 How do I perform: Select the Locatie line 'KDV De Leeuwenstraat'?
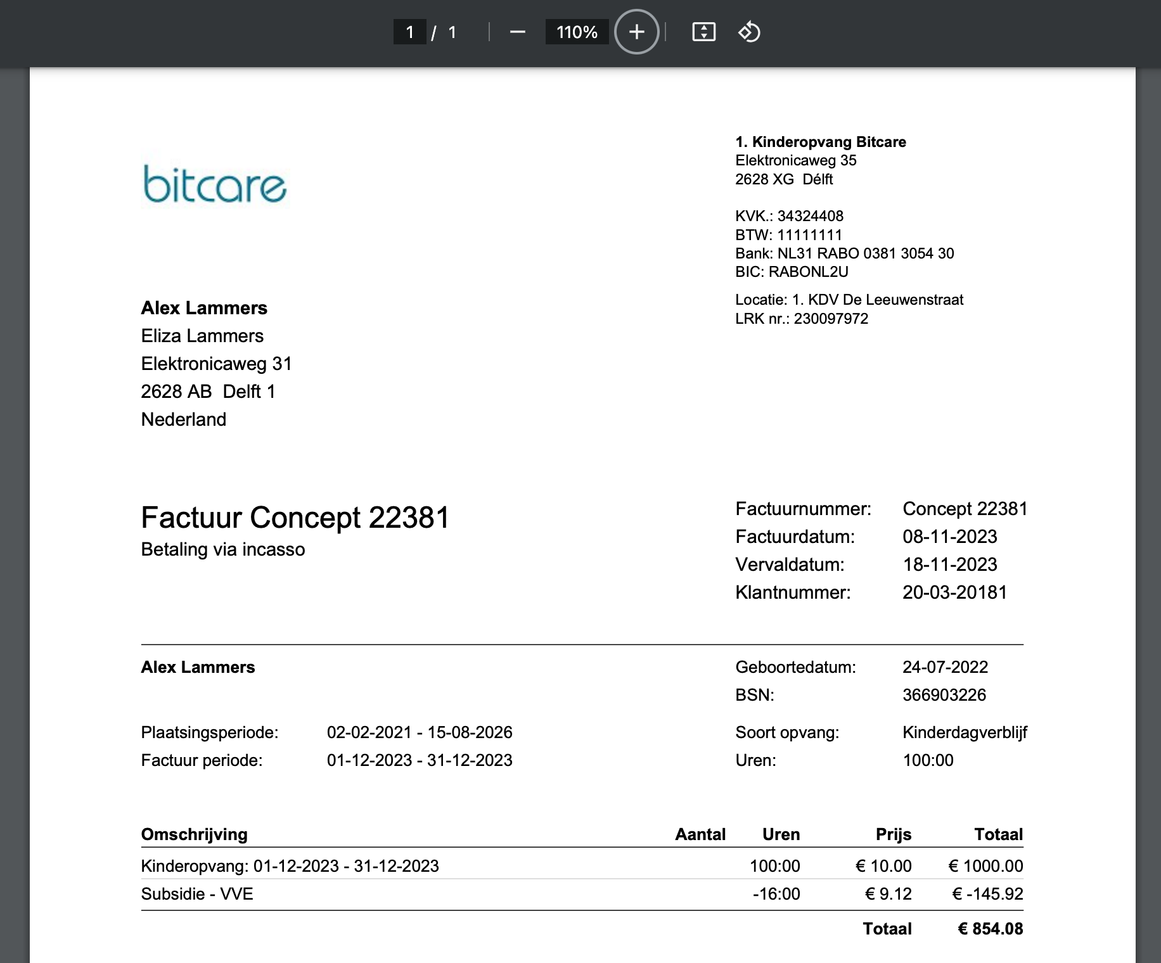click(x=886, y=300)
